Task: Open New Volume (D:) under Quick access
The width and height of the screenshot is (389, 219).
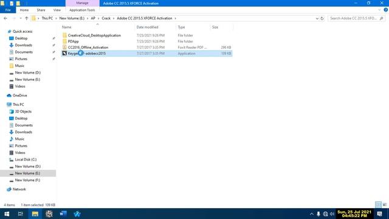Action: (x=27, y=72)
